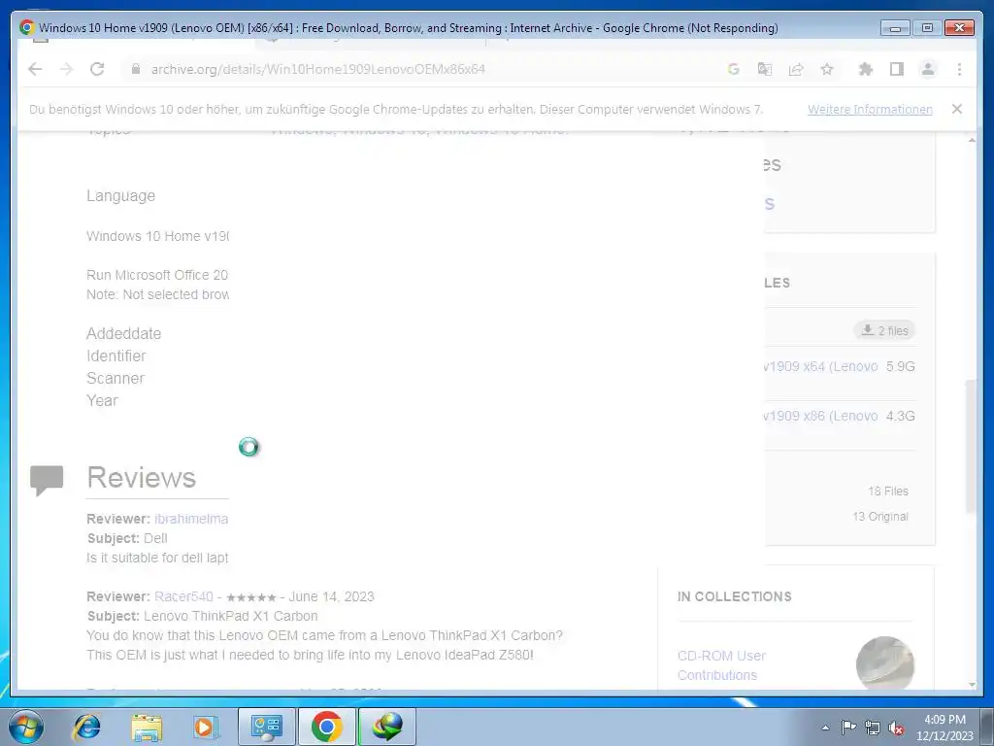Open Windows Explorer from the taskbar
Image resolution: width=994 pixels, height=746 pixels.
point(147,727)
